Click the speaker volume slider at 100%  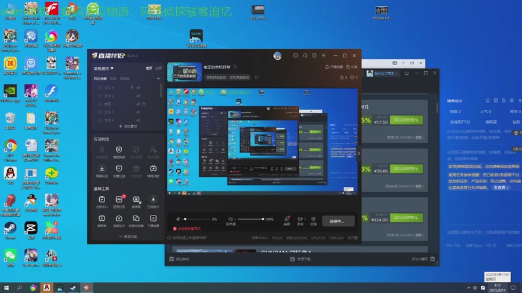click(x=263, y=219)
